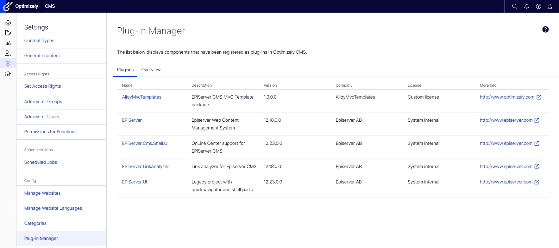Open the user profile icon
This screenshot has height=248, width=559.
click(550, 6)
